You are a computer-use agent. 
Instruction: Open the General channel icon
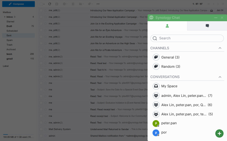coord(156,57)
